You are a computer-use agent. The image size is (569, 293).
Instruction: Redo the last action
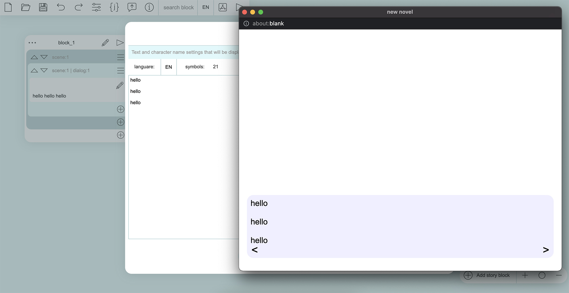click(x=79, y=7)
